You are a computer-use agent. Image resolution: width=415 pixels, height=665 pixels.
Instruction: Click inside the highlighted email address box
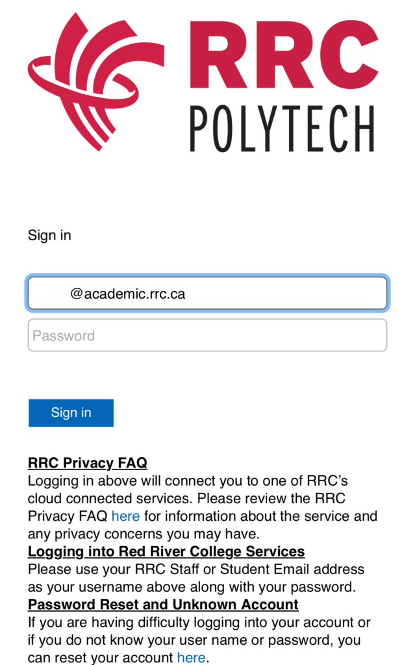click(x=207, y=293)
